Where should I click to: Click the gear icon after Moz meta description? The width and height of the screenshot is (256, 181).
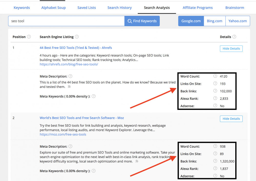(137, 161)
